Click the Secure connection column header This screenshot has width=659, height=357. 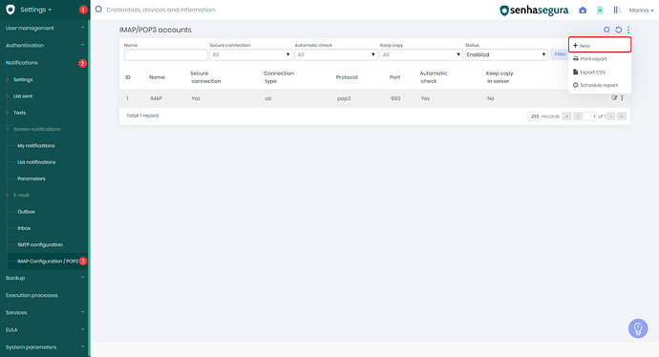205,77
